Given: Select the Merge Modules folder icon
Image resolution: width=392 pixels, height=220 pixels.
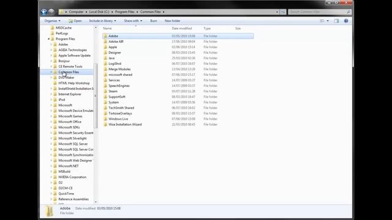Looking at the screenshot, I should click(x=105, y=69).
